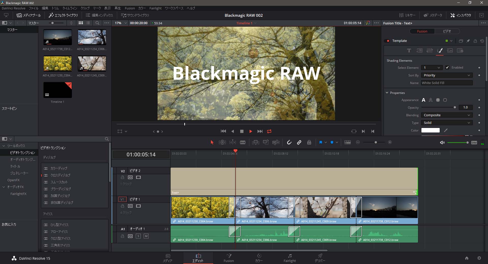Select Text Fill appearance icon

(423, 100)
